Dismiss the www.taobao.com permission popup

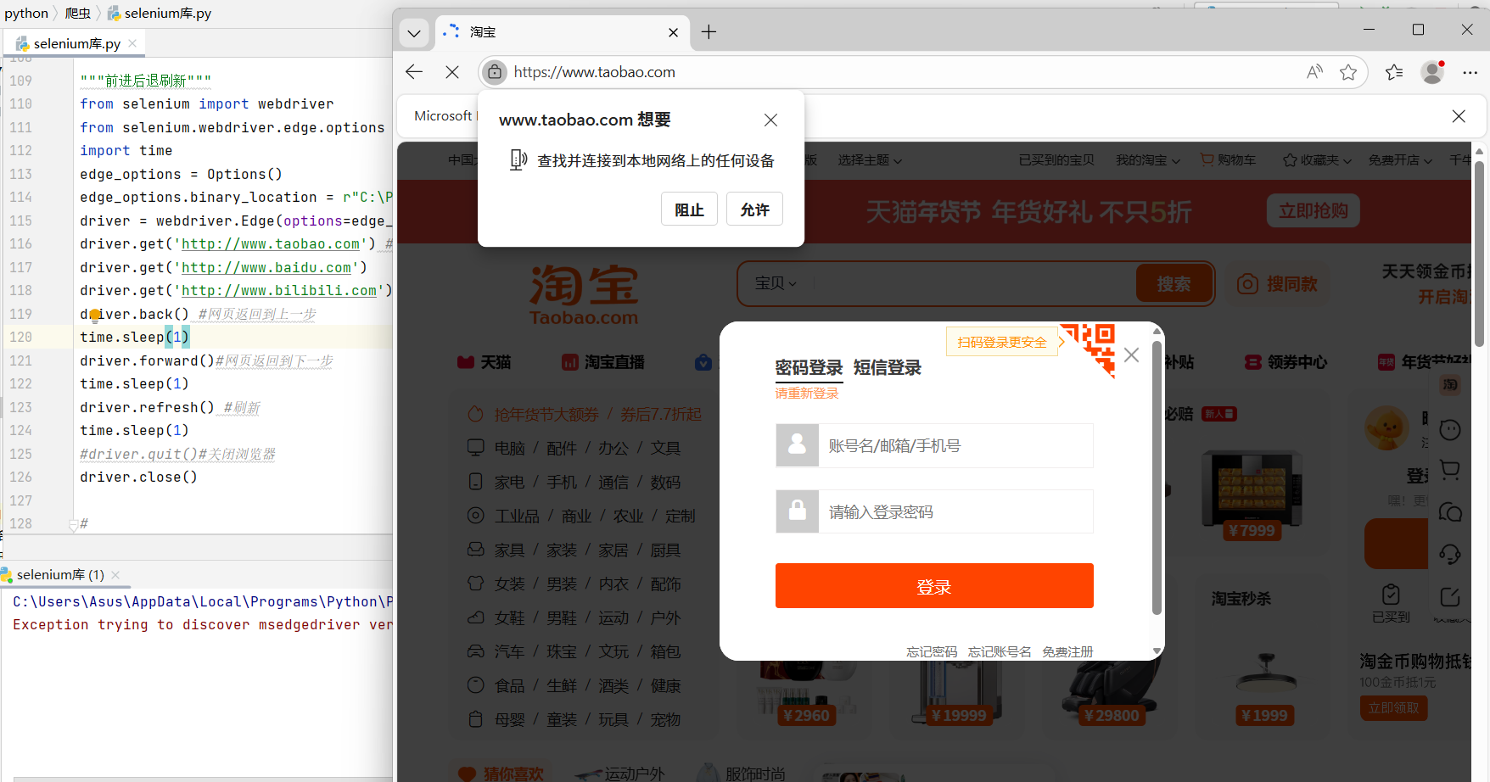pyautogui.click(x=770, y=120)
